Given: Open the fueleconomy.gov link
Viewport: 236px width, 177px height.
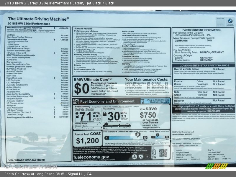Looking at the screenshot, I should (x=91, y=157).
